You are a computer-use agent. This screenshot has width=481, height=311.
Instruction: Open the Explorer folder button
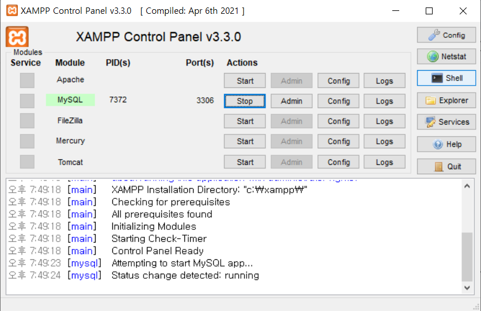[x=446, y=101]
